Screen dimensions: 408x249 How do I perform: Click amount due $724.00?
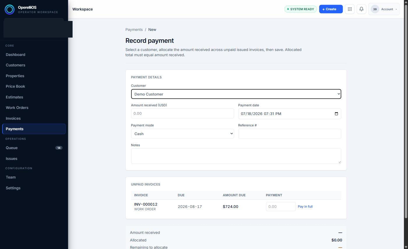click(x=231, y=207)
